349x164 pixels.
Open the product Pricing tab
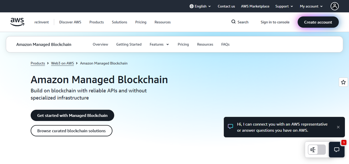(x=183, y=44)
